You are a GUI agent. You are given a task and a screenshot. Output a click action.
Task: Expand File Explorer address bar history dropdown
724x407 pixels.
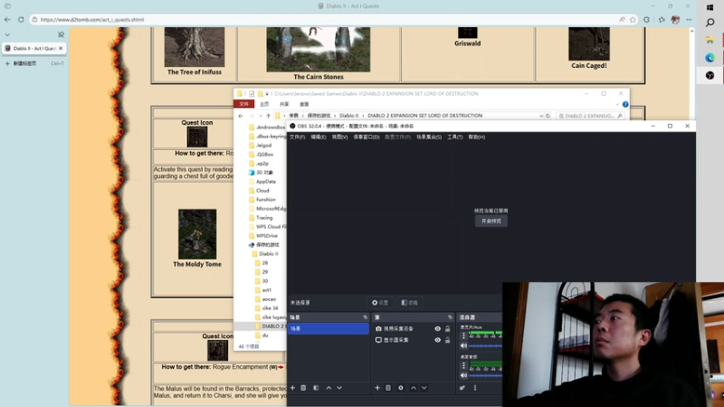(x=541, y=116)
